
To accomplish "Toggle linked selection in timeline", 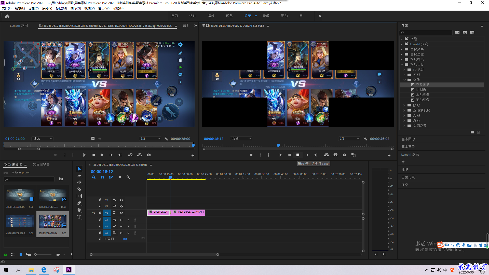I will click(111, 177).
